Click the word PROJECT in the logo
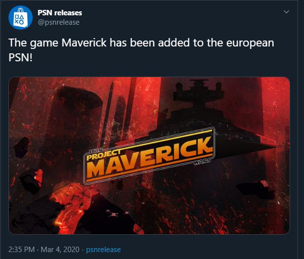304x259 pixels. click(103, 155)
